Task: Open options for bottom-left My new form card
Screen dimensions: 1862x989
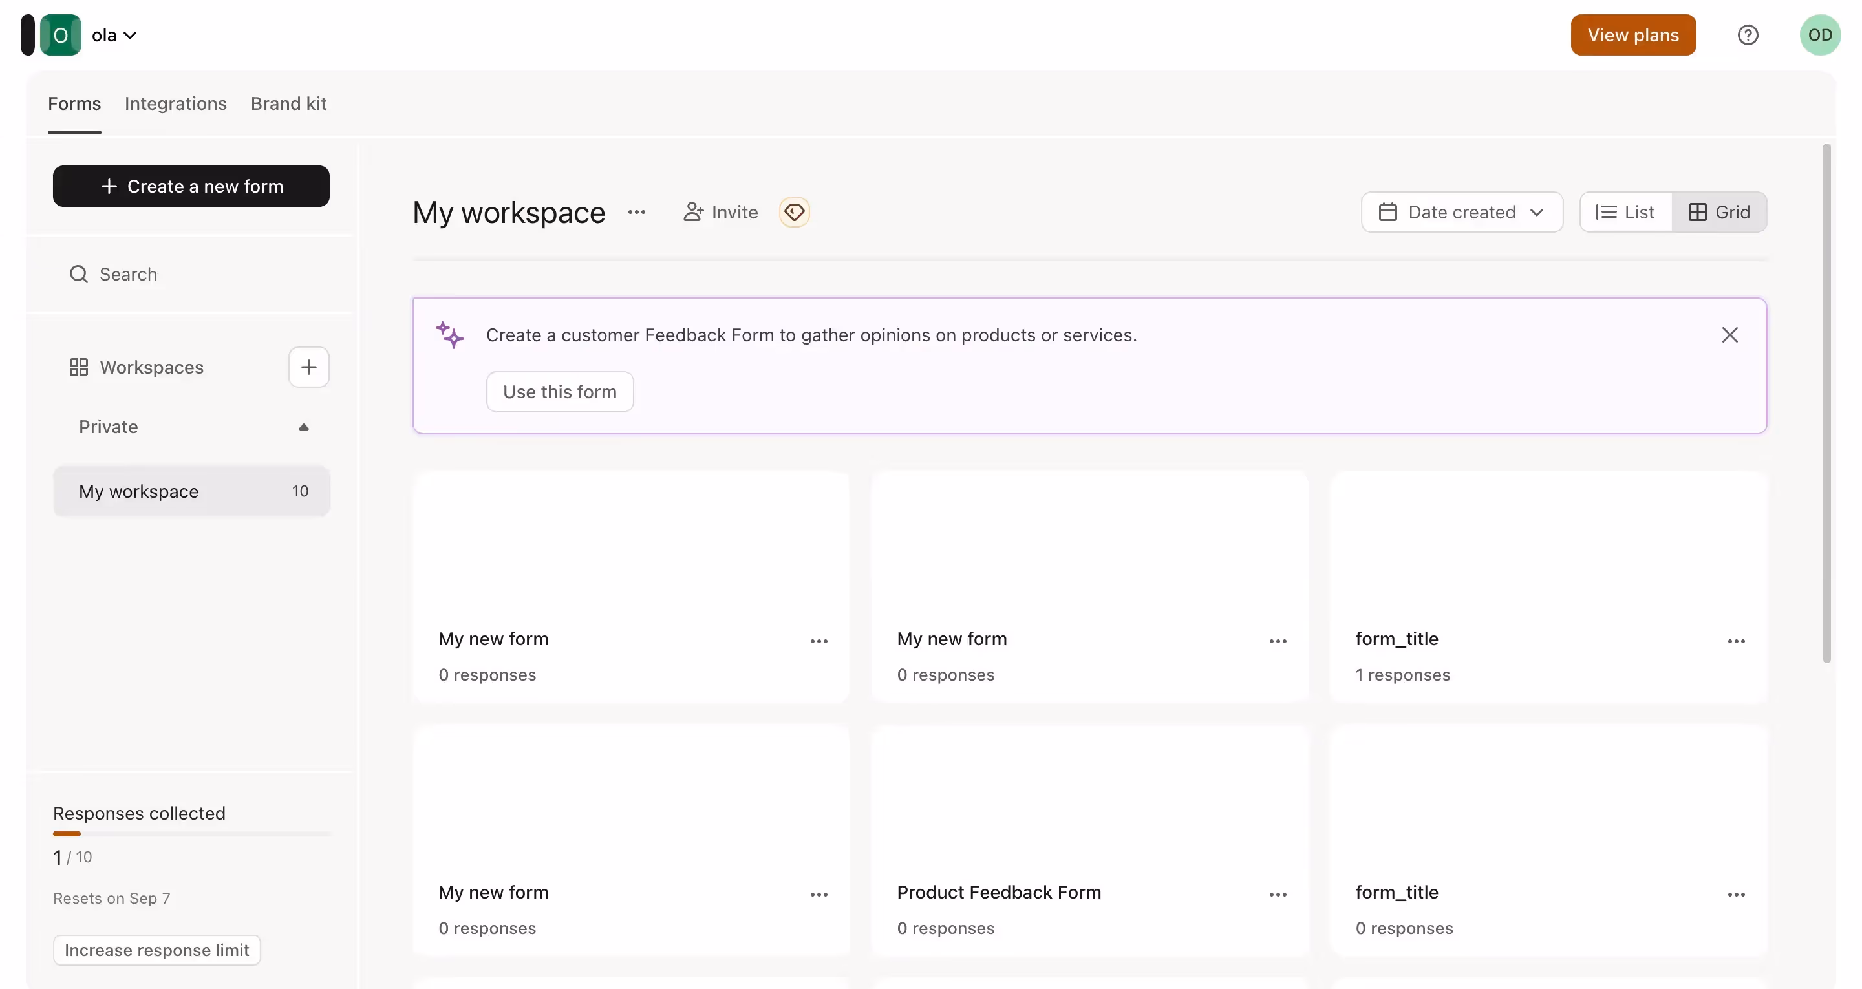Action: click(819, 894)
